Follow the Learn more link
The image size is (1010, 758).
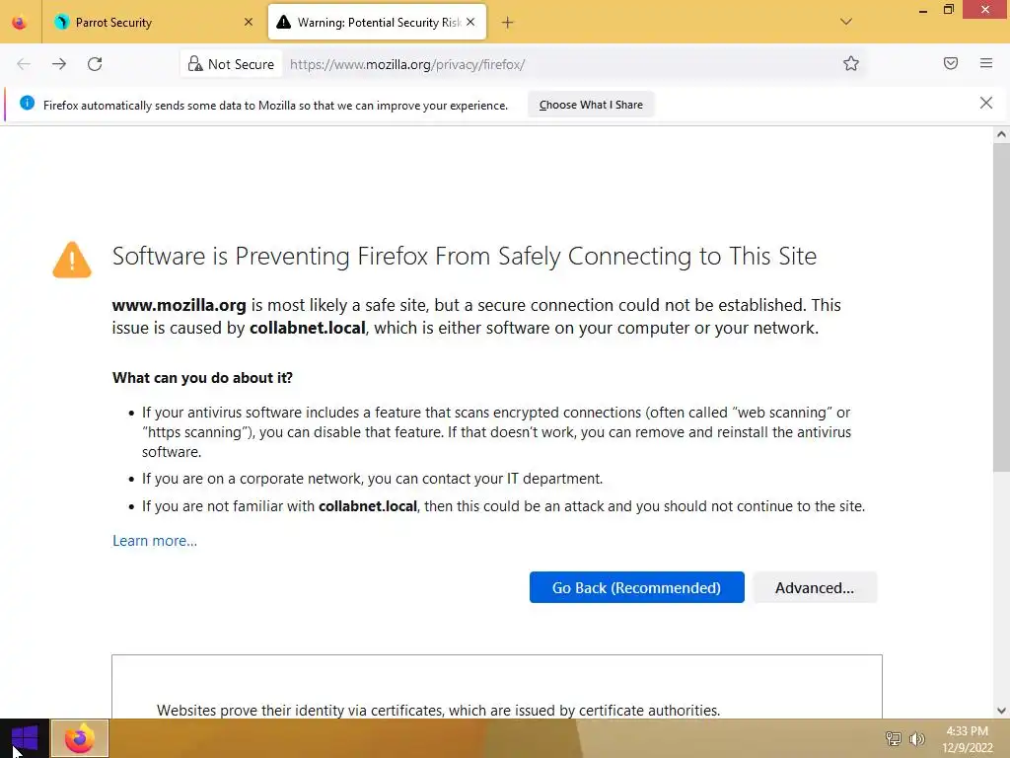tap(155, 541)
